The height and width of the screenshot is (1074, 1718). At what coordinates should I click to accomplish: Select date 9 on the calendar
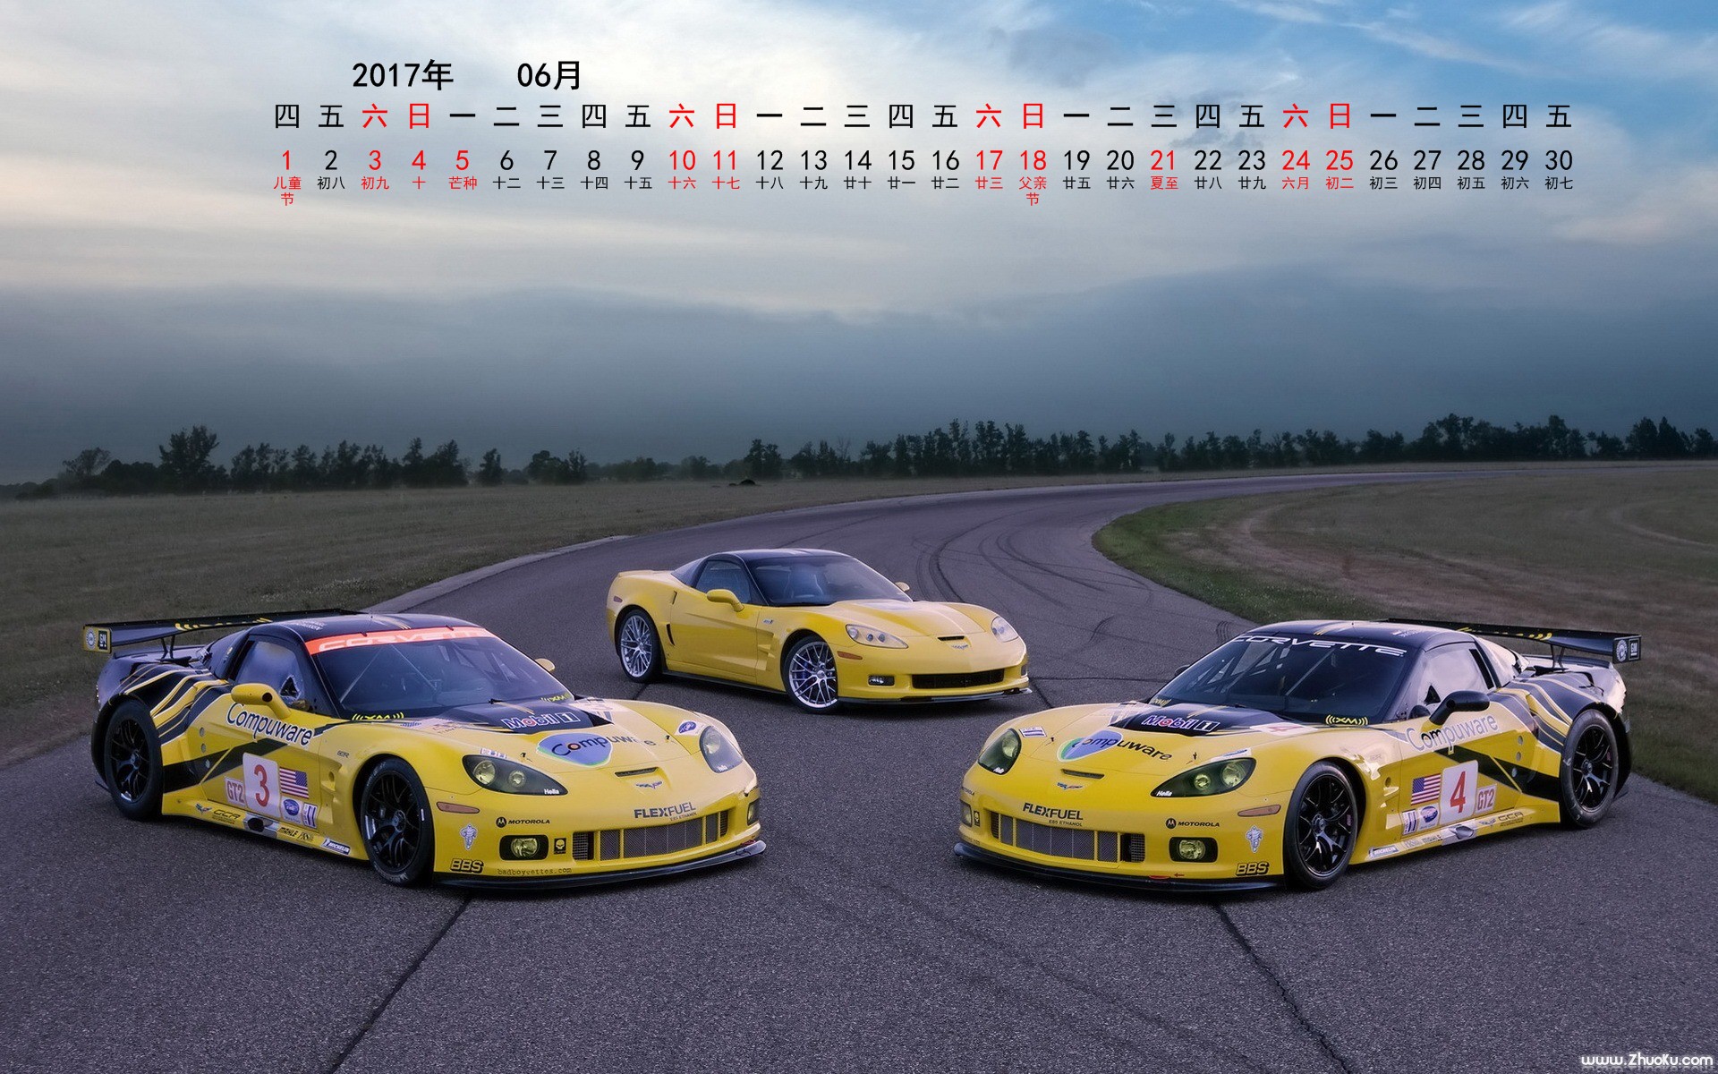[x=637, y=161]
